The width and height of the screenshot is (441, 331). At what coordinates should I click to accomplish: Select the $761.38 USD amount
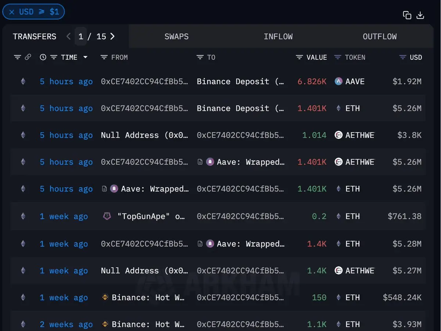tap(405, 216)
